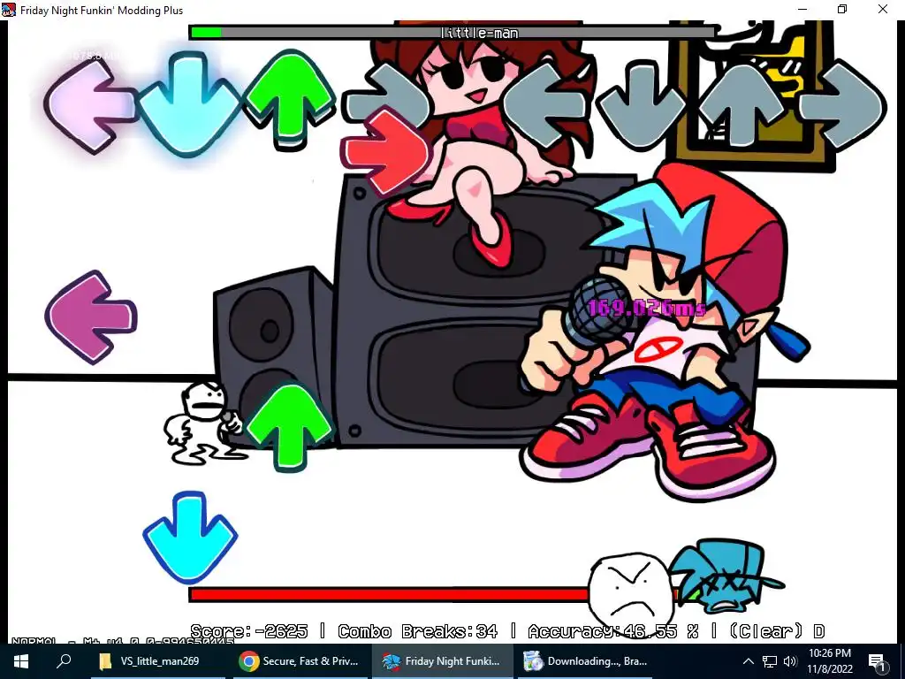Click the (Clear) D rating text
Viewport: 905px width, 679px height.
click(x=777, y=631)
